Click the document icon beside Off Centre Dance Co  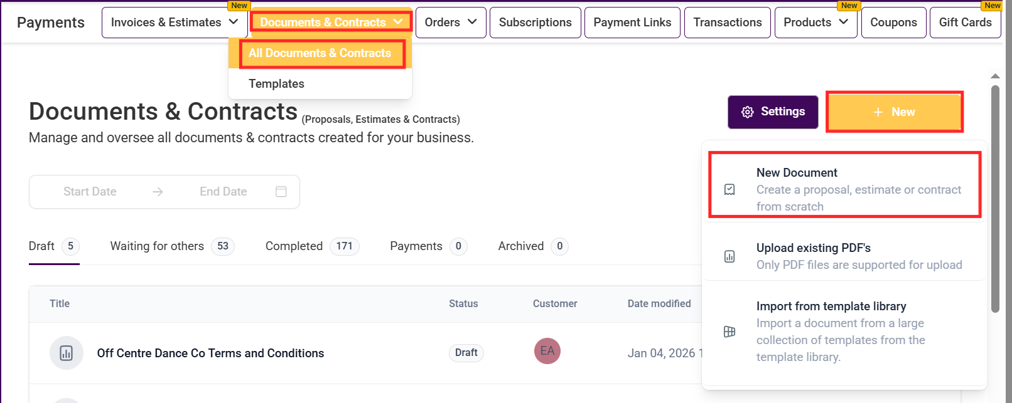pos(67,353)
